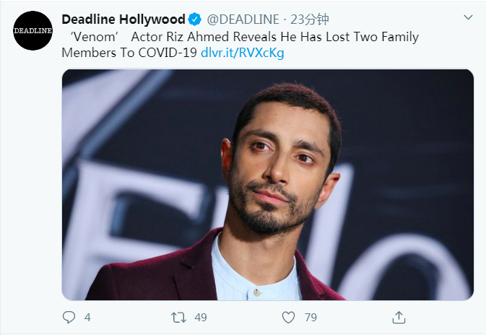This screenshot has height=335, width=486.
Task: Open the Deadline Hollywood profile name
Action: pos(123,19)
